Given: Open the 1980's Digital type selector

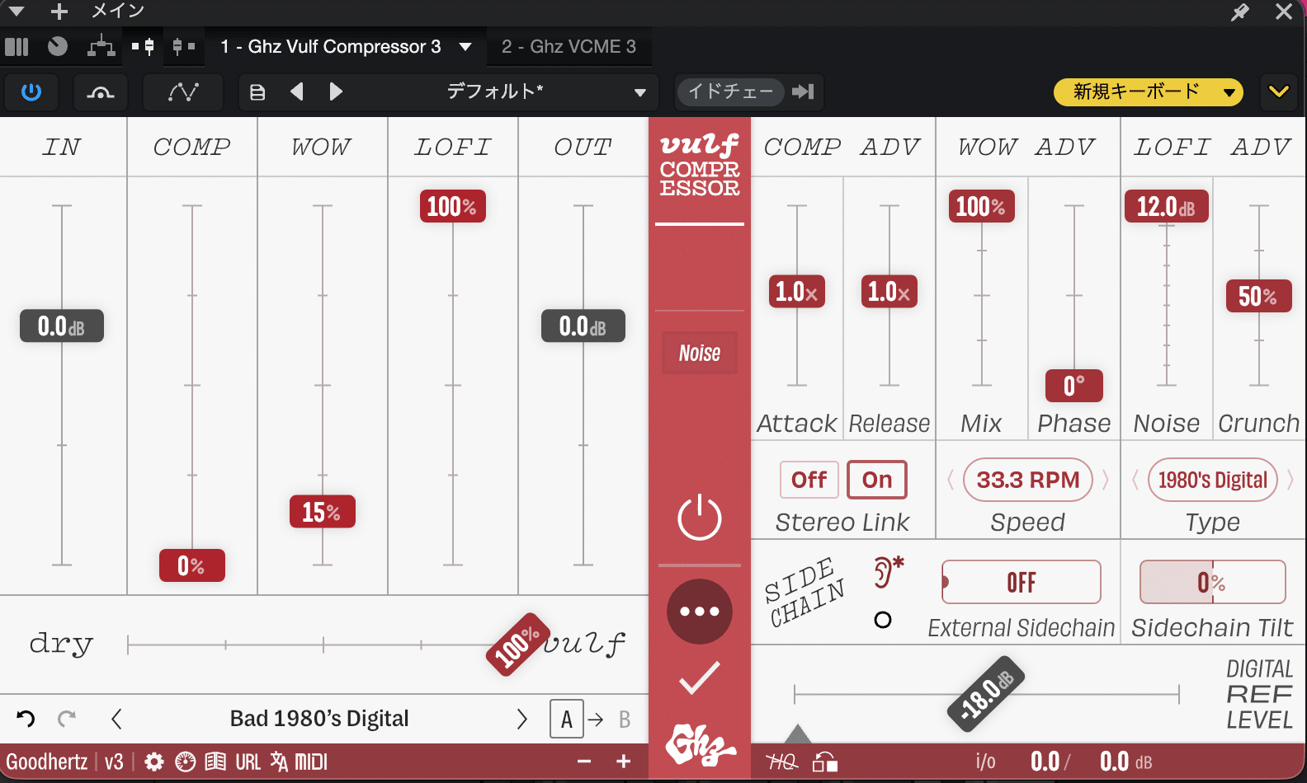Looking at the screenshot, I should pos(1213,480).
